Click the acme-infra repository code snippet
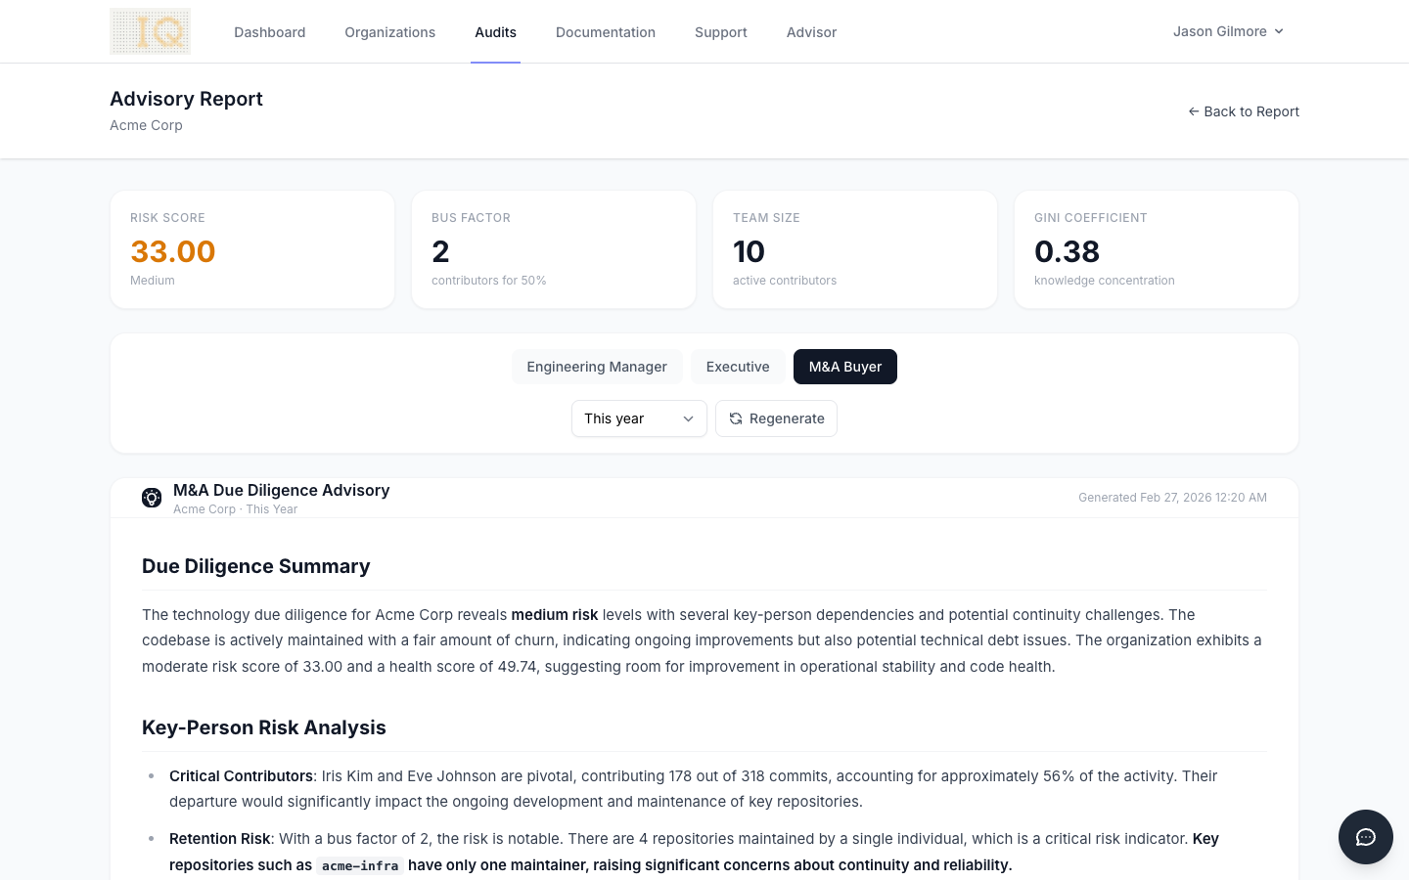 [359, 865]
